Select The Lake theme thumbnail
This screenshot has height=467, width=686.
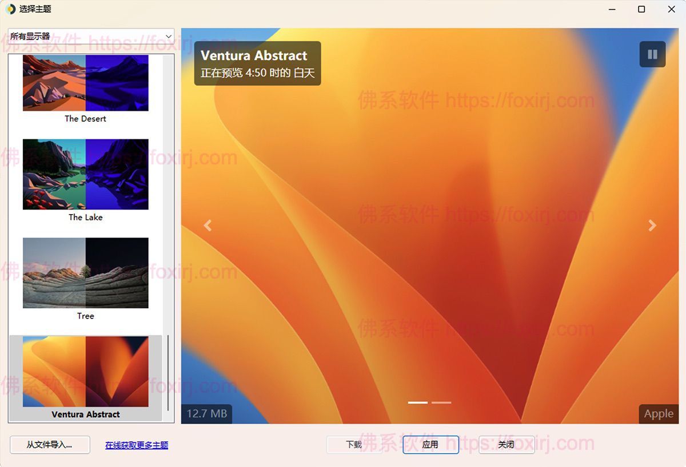tap(85, 175)
